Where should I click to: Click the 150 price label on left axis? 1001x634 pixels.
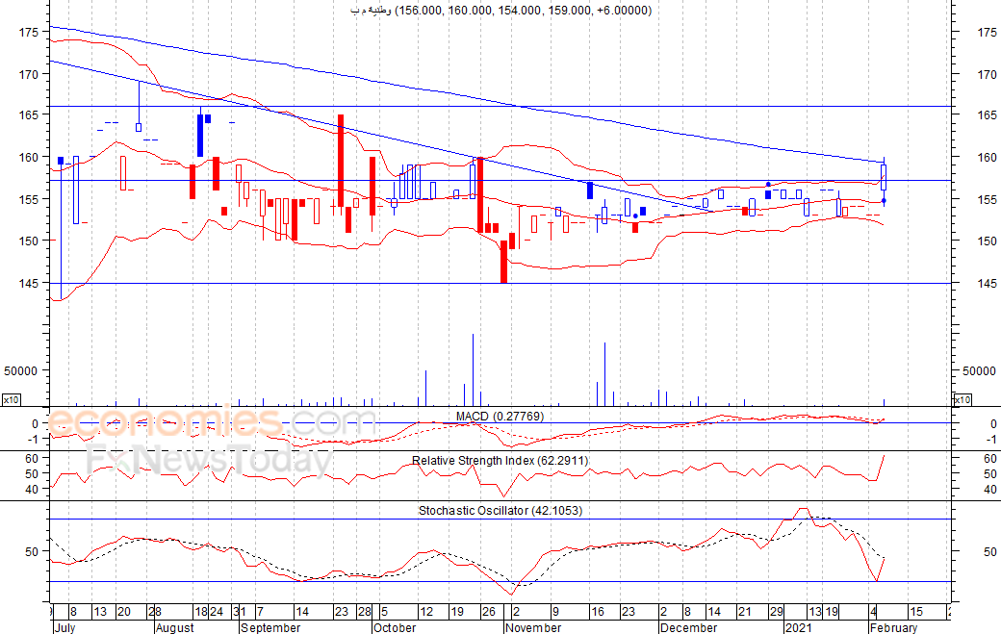[x=29, y=241]
